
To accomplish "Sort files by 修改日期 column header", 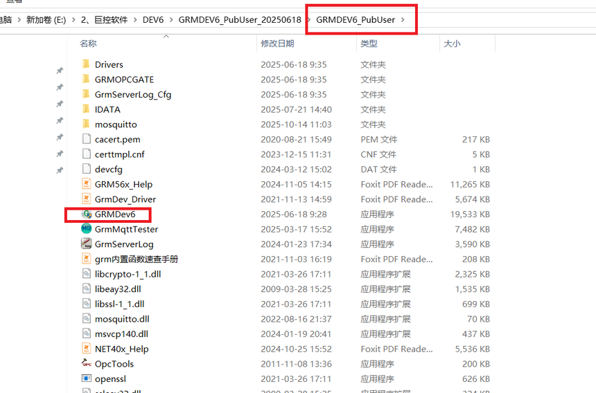I will click(x=277, y=44).
